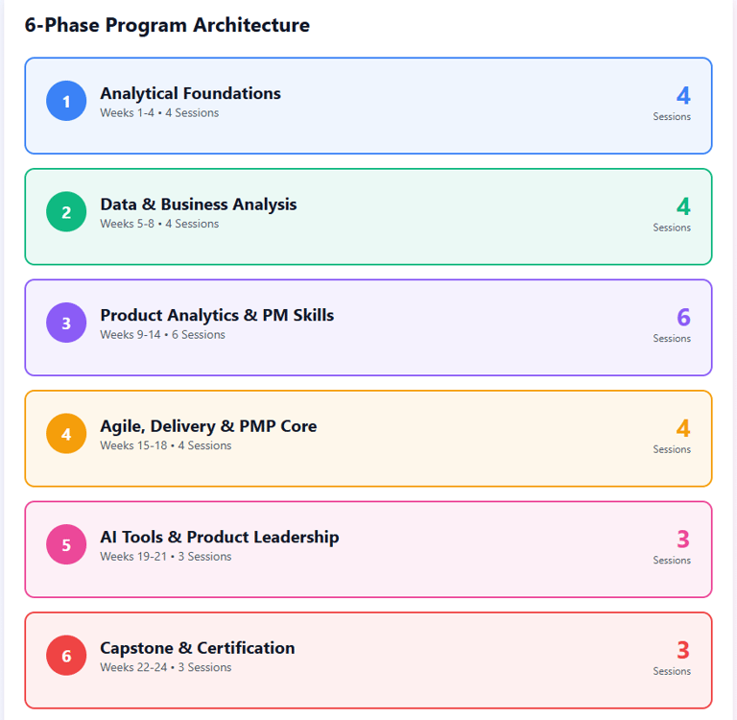Click the blue 4 sessions count
Viewport: 737px width, 720px height.
(682, 96)
